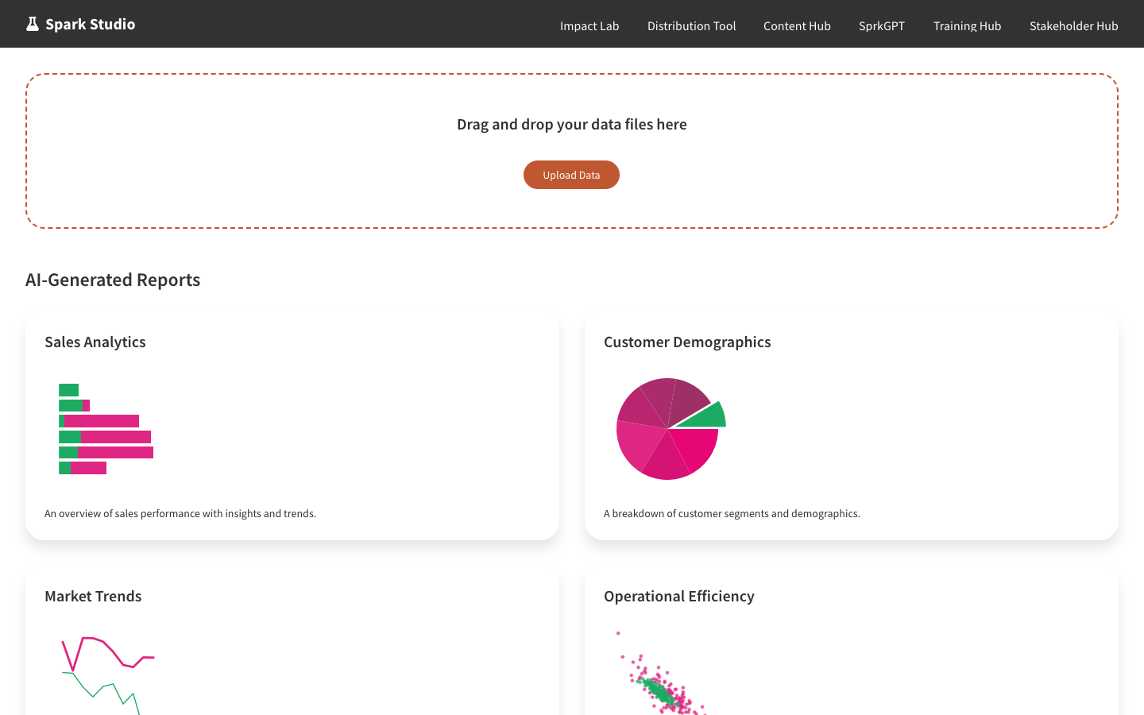Click the Spark Studio flask logo icon

pos(32,24)
